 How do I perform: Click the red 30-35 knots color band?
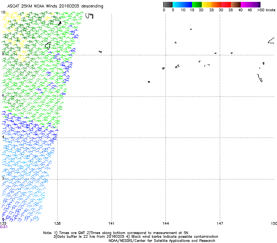point(226,4)
